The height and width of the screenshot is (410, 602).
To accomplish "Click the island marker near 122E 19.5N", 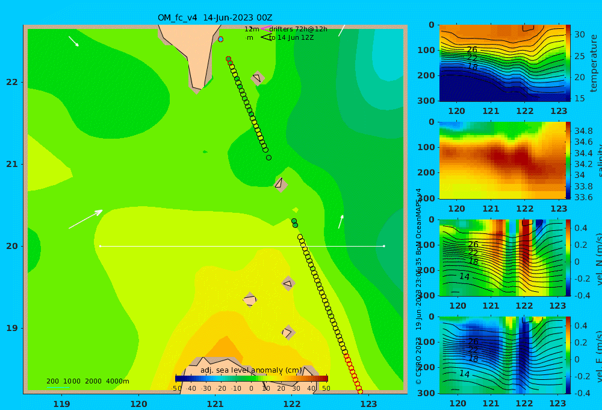I will 288,284.
